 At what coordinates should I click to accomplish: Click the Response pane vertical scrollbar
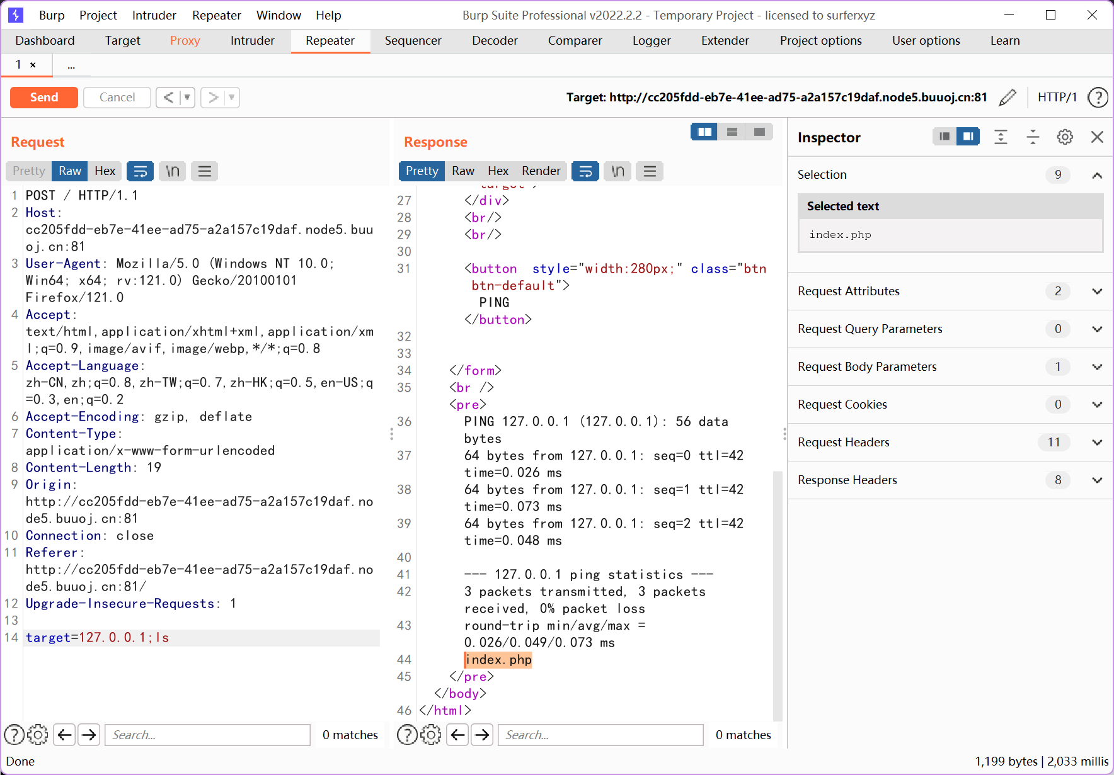tap(778, 595)
